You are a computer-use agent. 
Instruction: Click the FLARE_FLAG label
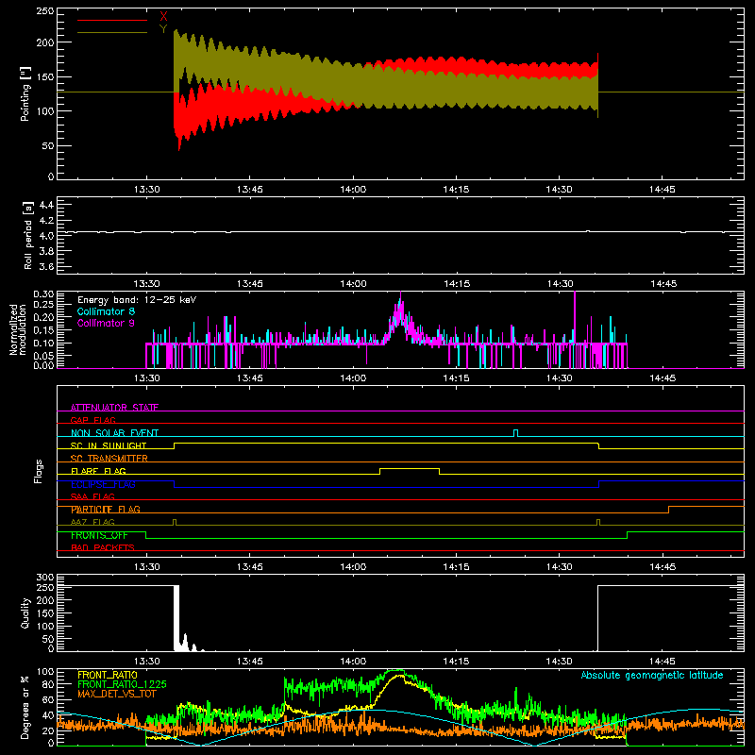(x=98, y=471)
